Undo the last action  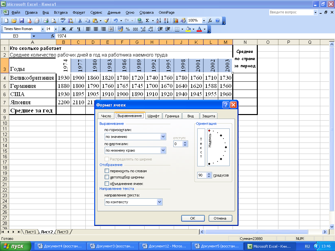pyautogui.click(x=115, y=21)
